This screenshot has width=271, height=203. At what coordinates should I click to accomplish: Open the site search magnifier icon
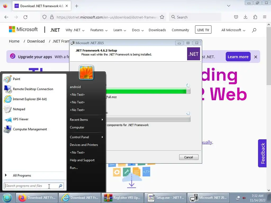click(254, 30)
